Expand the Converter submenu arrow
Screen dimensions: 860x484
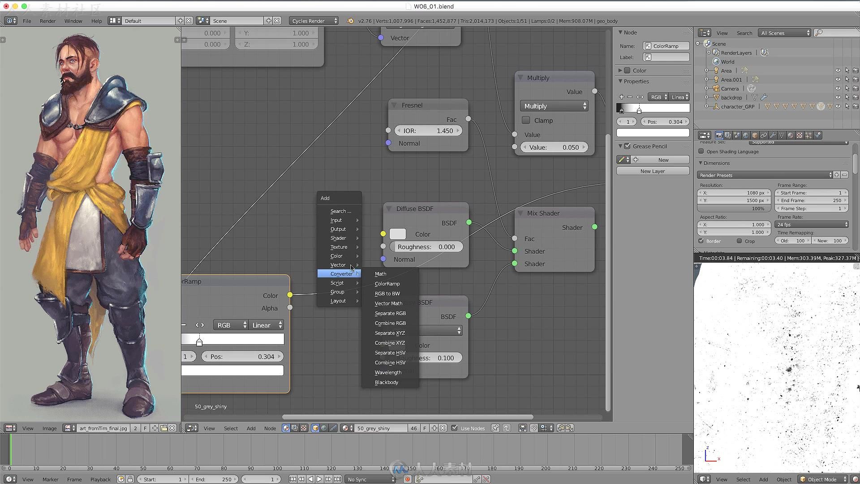(x=357, y=274)
